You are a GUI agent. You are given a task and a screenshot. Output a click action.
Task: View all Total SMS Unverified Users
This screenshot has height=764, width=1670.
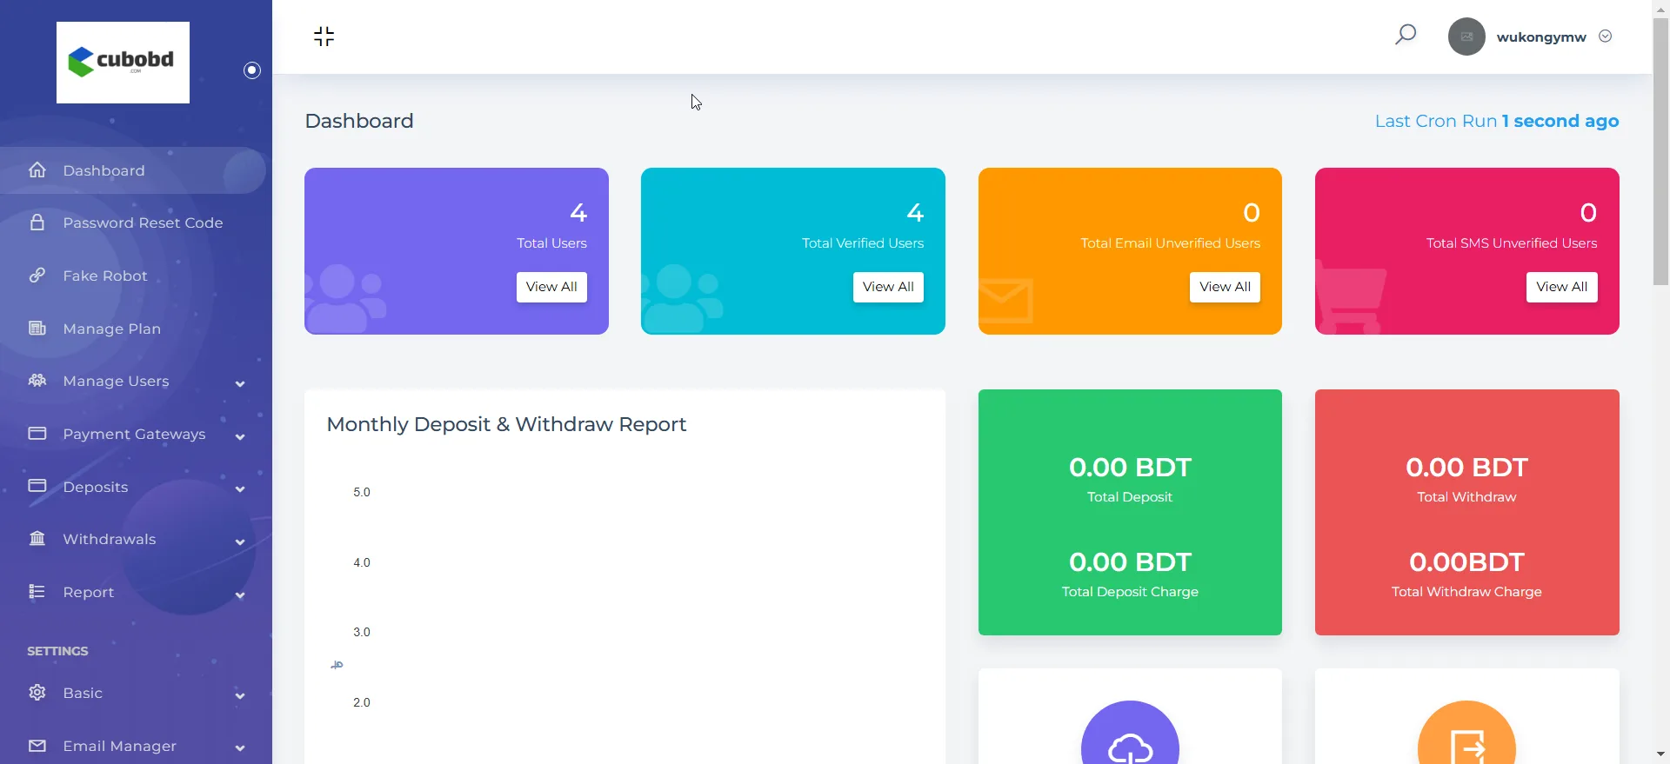click(x=1561, y=287)
